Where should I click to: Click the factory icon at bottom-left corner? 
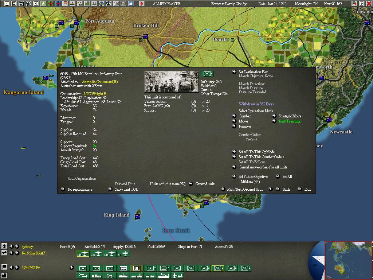coord(4,276)
